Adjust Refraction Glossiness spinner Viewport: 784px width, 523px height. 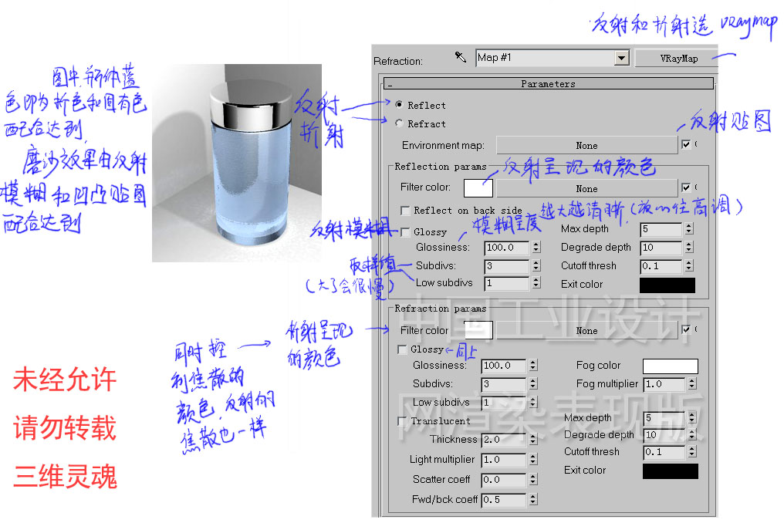click(533, 366)
